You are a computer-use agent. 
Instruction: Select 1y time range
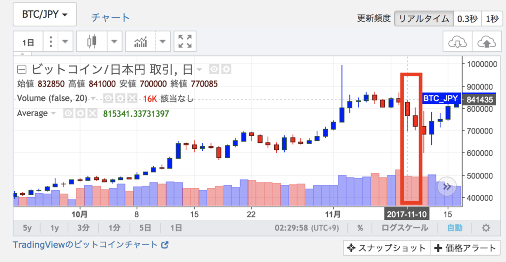54,228
